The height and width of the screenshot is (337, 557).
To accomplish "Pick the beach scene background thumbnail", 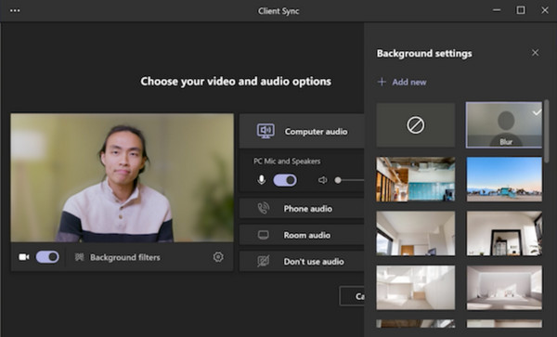I will point(504,179).
